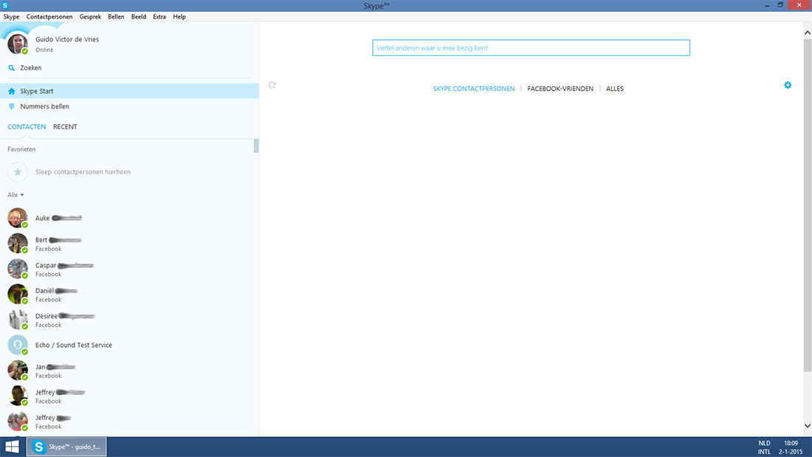Click Sleep contactpersonen hierheen text
Image resolution: width=812 pixels, height=457 pixels.
pyautogui.click(x=83, y=172)
